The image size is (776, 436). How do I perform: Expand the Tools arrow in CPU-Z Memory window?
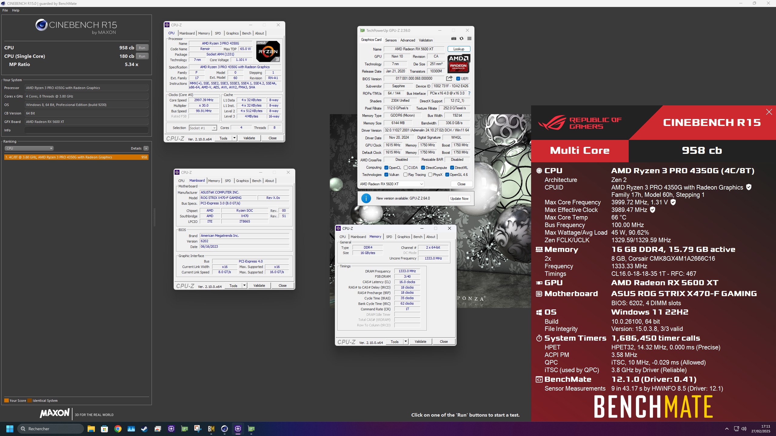tap(406, 342)
